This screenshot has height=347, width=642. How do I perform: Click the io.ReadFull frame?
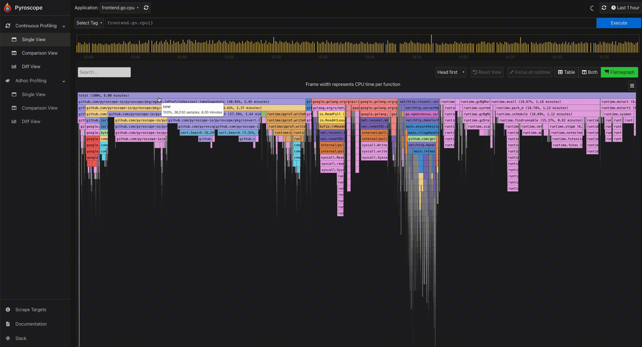(332, 114)
